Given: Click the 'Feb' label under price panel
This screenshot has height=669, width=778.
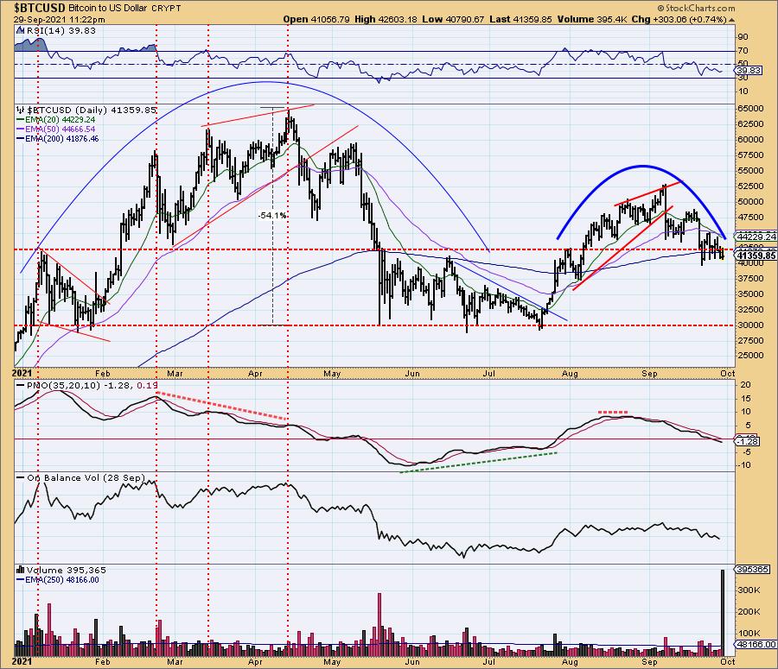Looking at the screenshot, I should (102, 373).
